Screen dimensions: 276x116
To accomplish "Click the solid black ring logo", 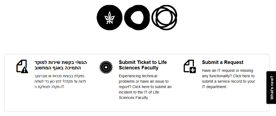I will [137, 18].
